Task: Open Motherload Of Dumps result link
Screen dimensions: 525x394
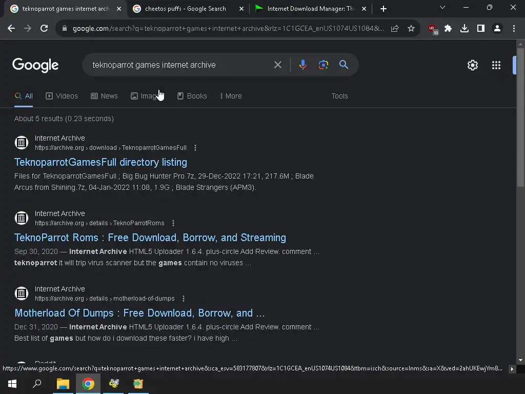Action: tap(139, 313)
